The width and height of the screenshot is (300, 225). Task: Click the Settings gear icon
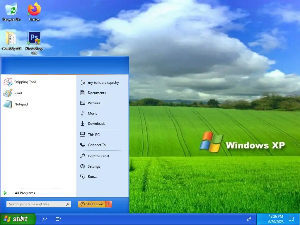click(82, 166)
